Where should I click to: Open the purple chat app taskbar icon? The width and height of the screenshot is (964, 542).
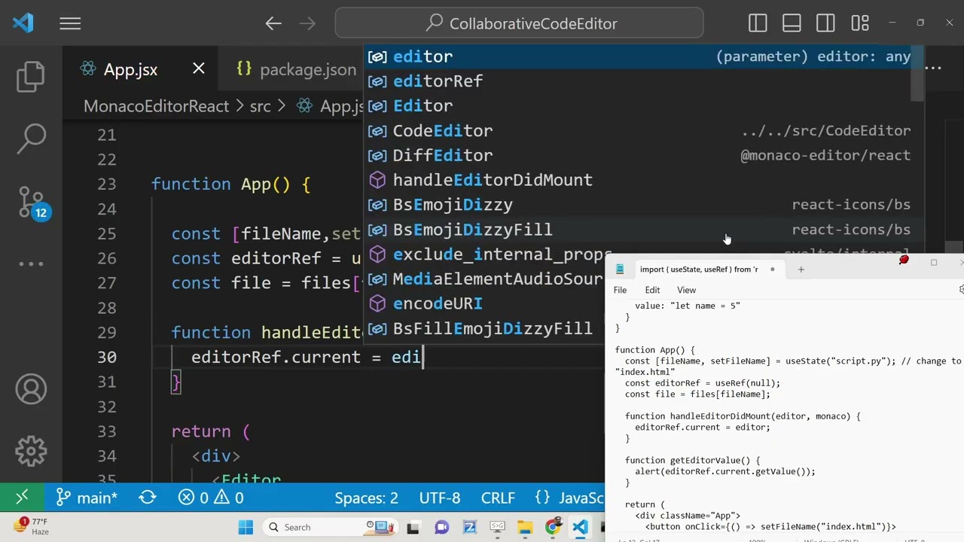point(441,527)
